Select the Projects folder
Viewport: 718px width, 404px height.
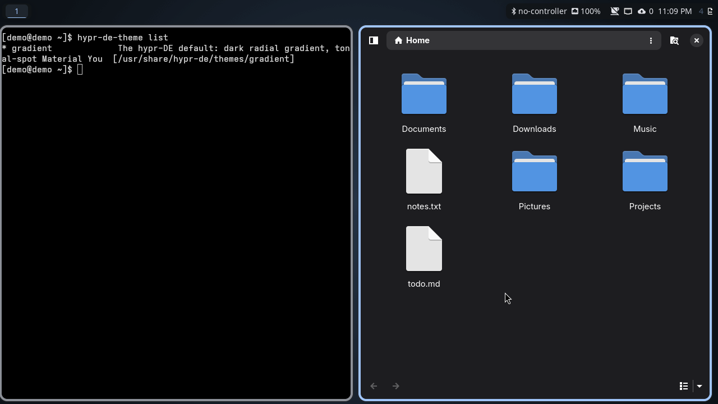(645, 180)
